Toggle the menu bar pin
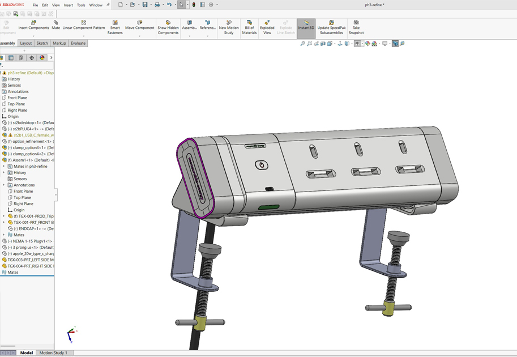The width and height of the screenshot is (517, 357). (x=108, y=5)
